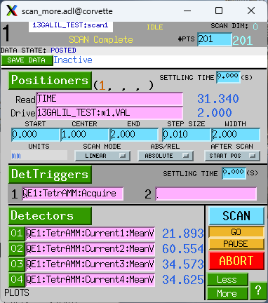Click detector 04 field Current4:MeanV

90,279
